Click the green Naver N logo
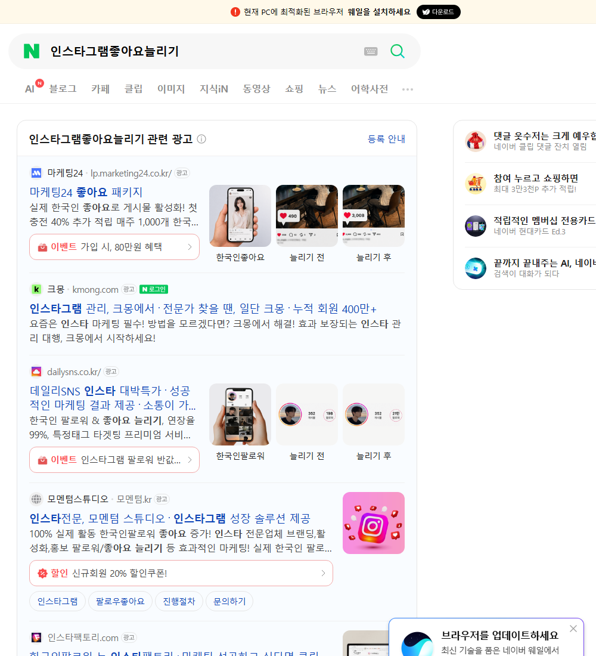 pos(32,51)
